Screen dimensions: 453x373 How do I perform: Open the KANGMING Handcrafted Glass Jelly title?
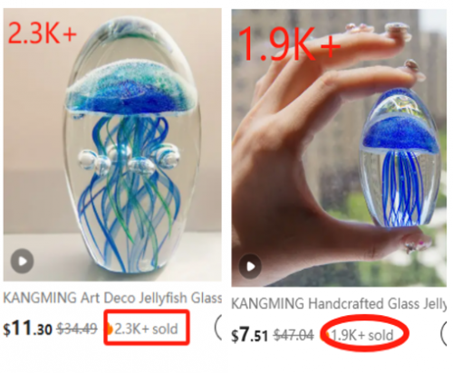tap(339, 303)
